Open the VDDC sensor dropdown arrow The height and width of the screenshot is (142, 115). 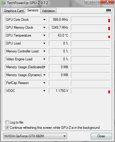pyautogui.click(x=44, y=91)
